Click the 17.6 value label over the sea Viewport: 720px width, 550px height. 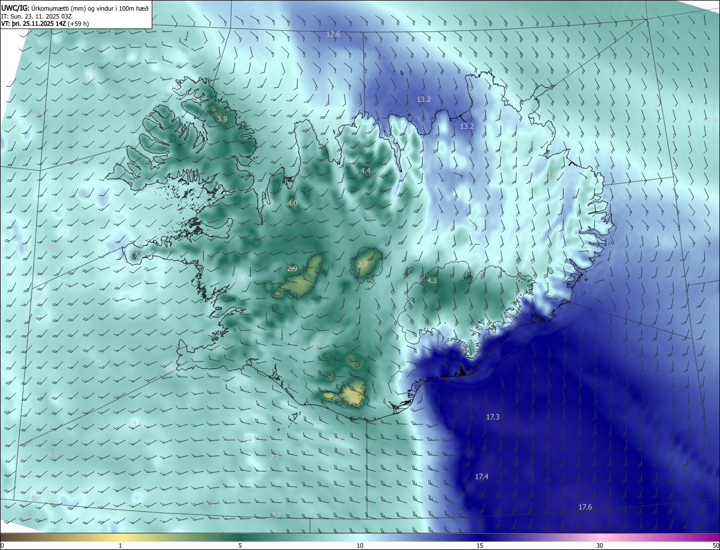point(585,507)
